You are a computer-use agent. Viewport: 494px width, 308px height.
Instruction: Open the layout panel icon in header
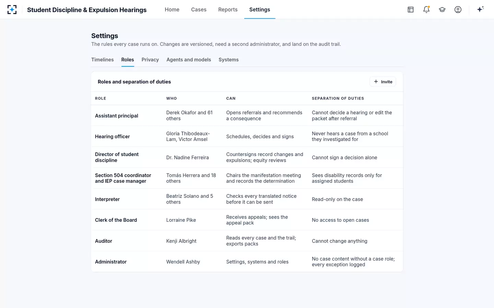(411, 10)
